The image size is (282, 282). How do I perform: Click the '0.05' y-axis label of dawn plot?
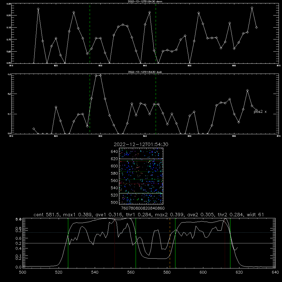coord(9,51)
